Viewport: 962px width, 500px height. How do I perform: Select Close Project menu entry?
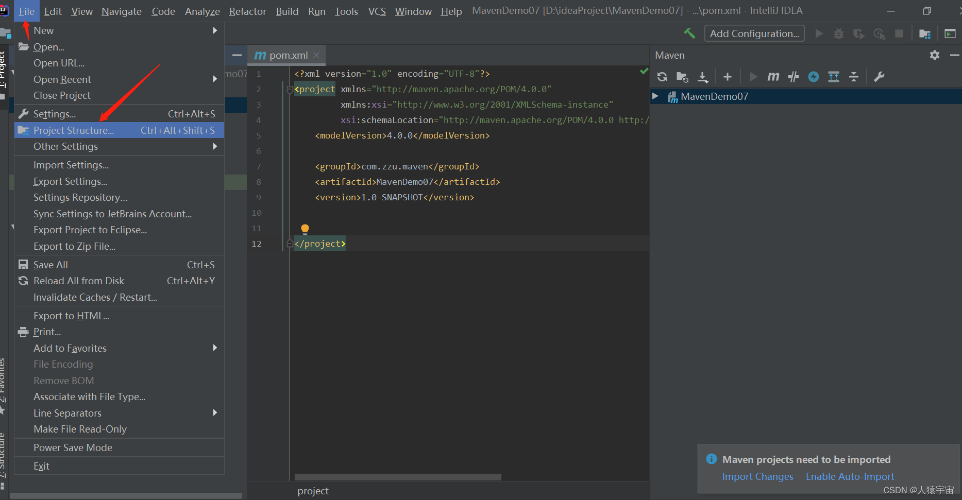tap(119, 95)
